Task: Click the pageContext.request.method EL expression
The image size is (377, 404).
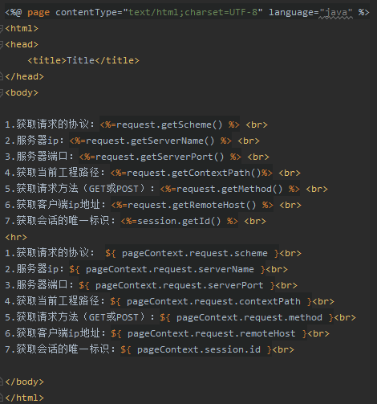Action: point(246,317)
